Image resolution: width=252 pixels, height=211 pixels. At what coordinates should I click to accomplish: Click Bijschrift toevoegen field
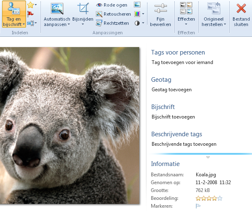pyautogui.click(x=173, y=117)
